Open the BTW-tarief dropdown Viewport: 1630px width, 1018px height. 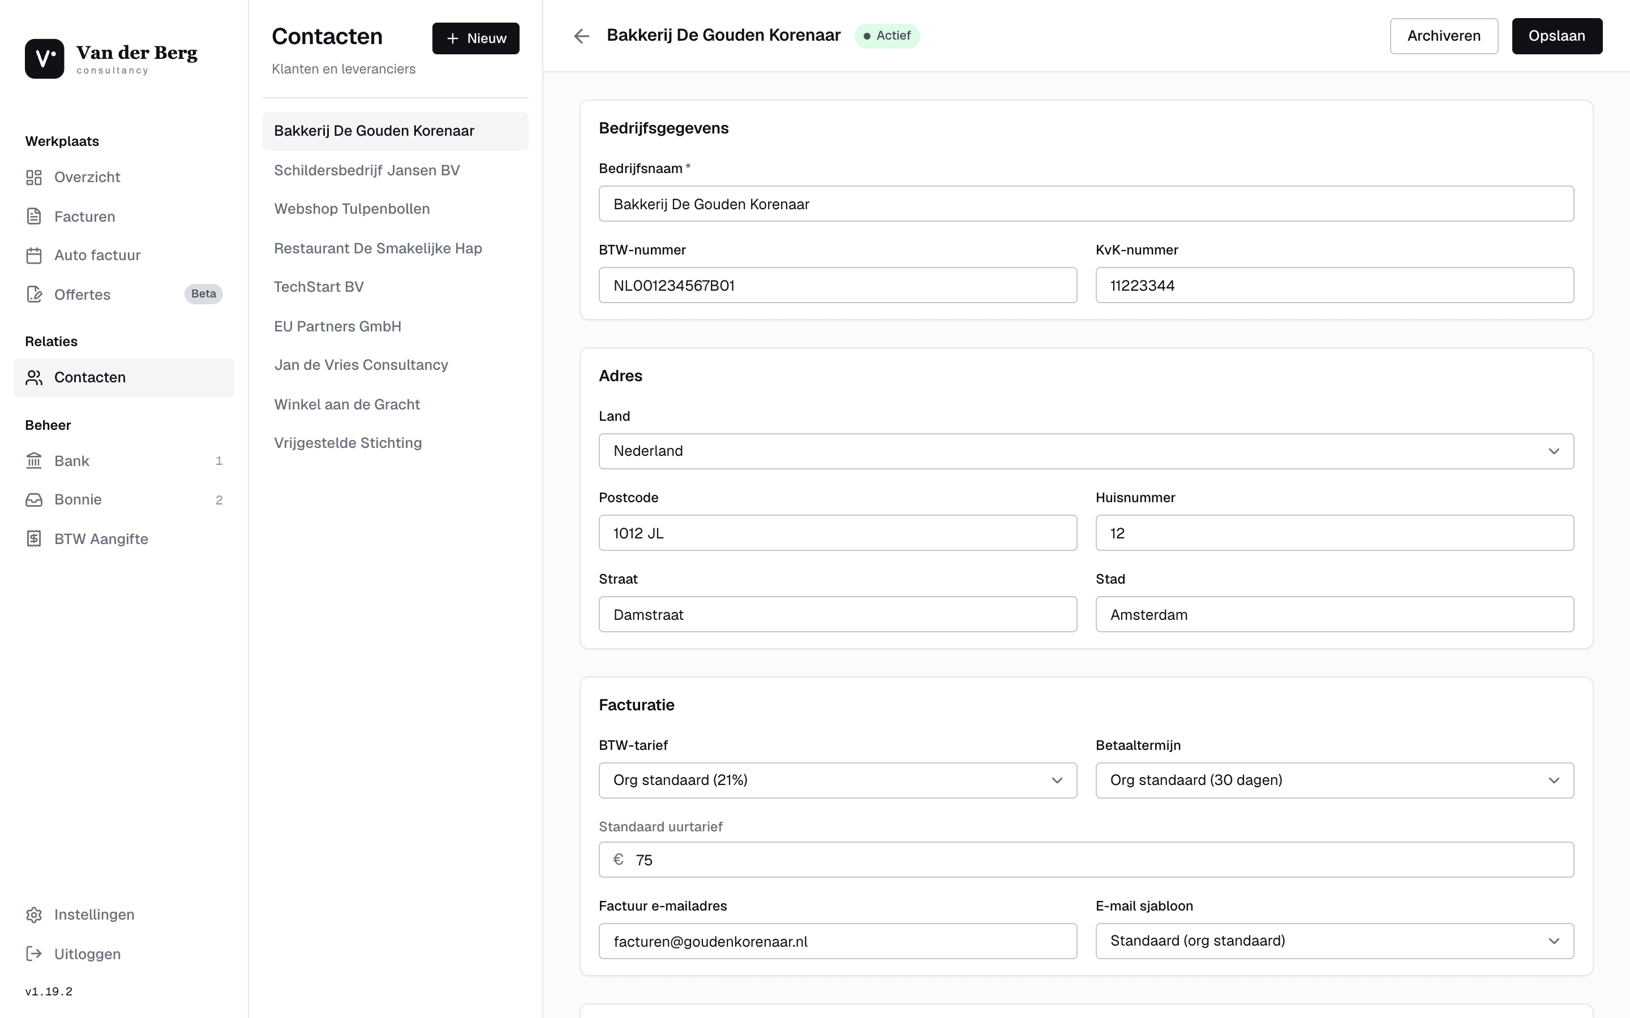pyautogui.click(x=837, y=780)
